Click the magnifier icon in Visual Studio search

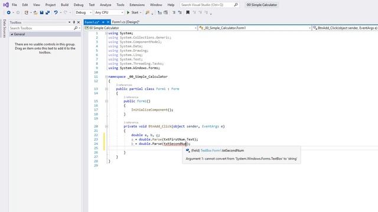[236, 5]
